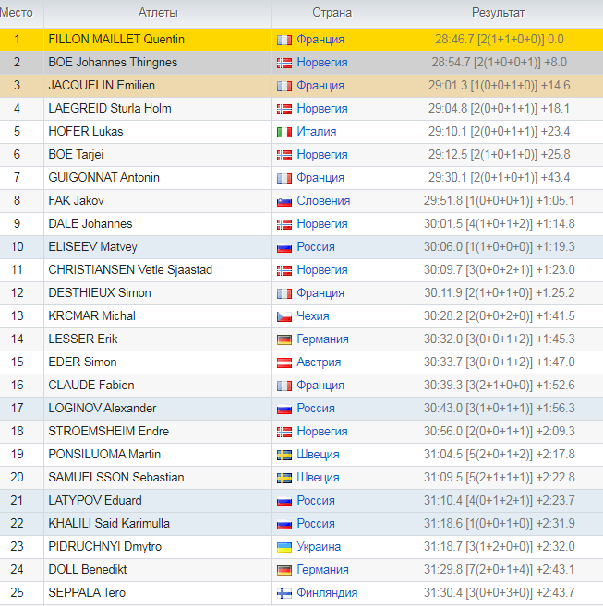Open Финляндия country link
This screenshot has height=606, width=603.
click(327, 592)
